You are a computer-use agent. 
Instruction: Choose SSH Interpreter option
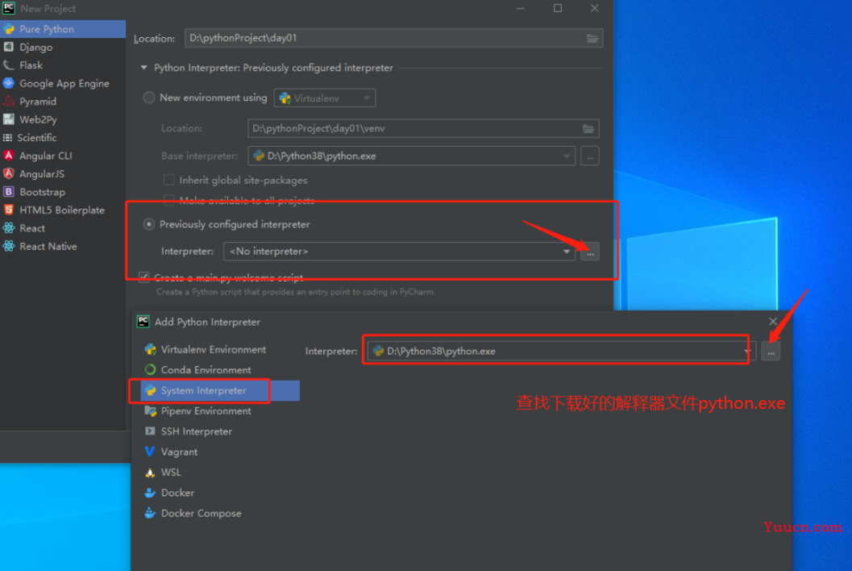tap(196, 431)
